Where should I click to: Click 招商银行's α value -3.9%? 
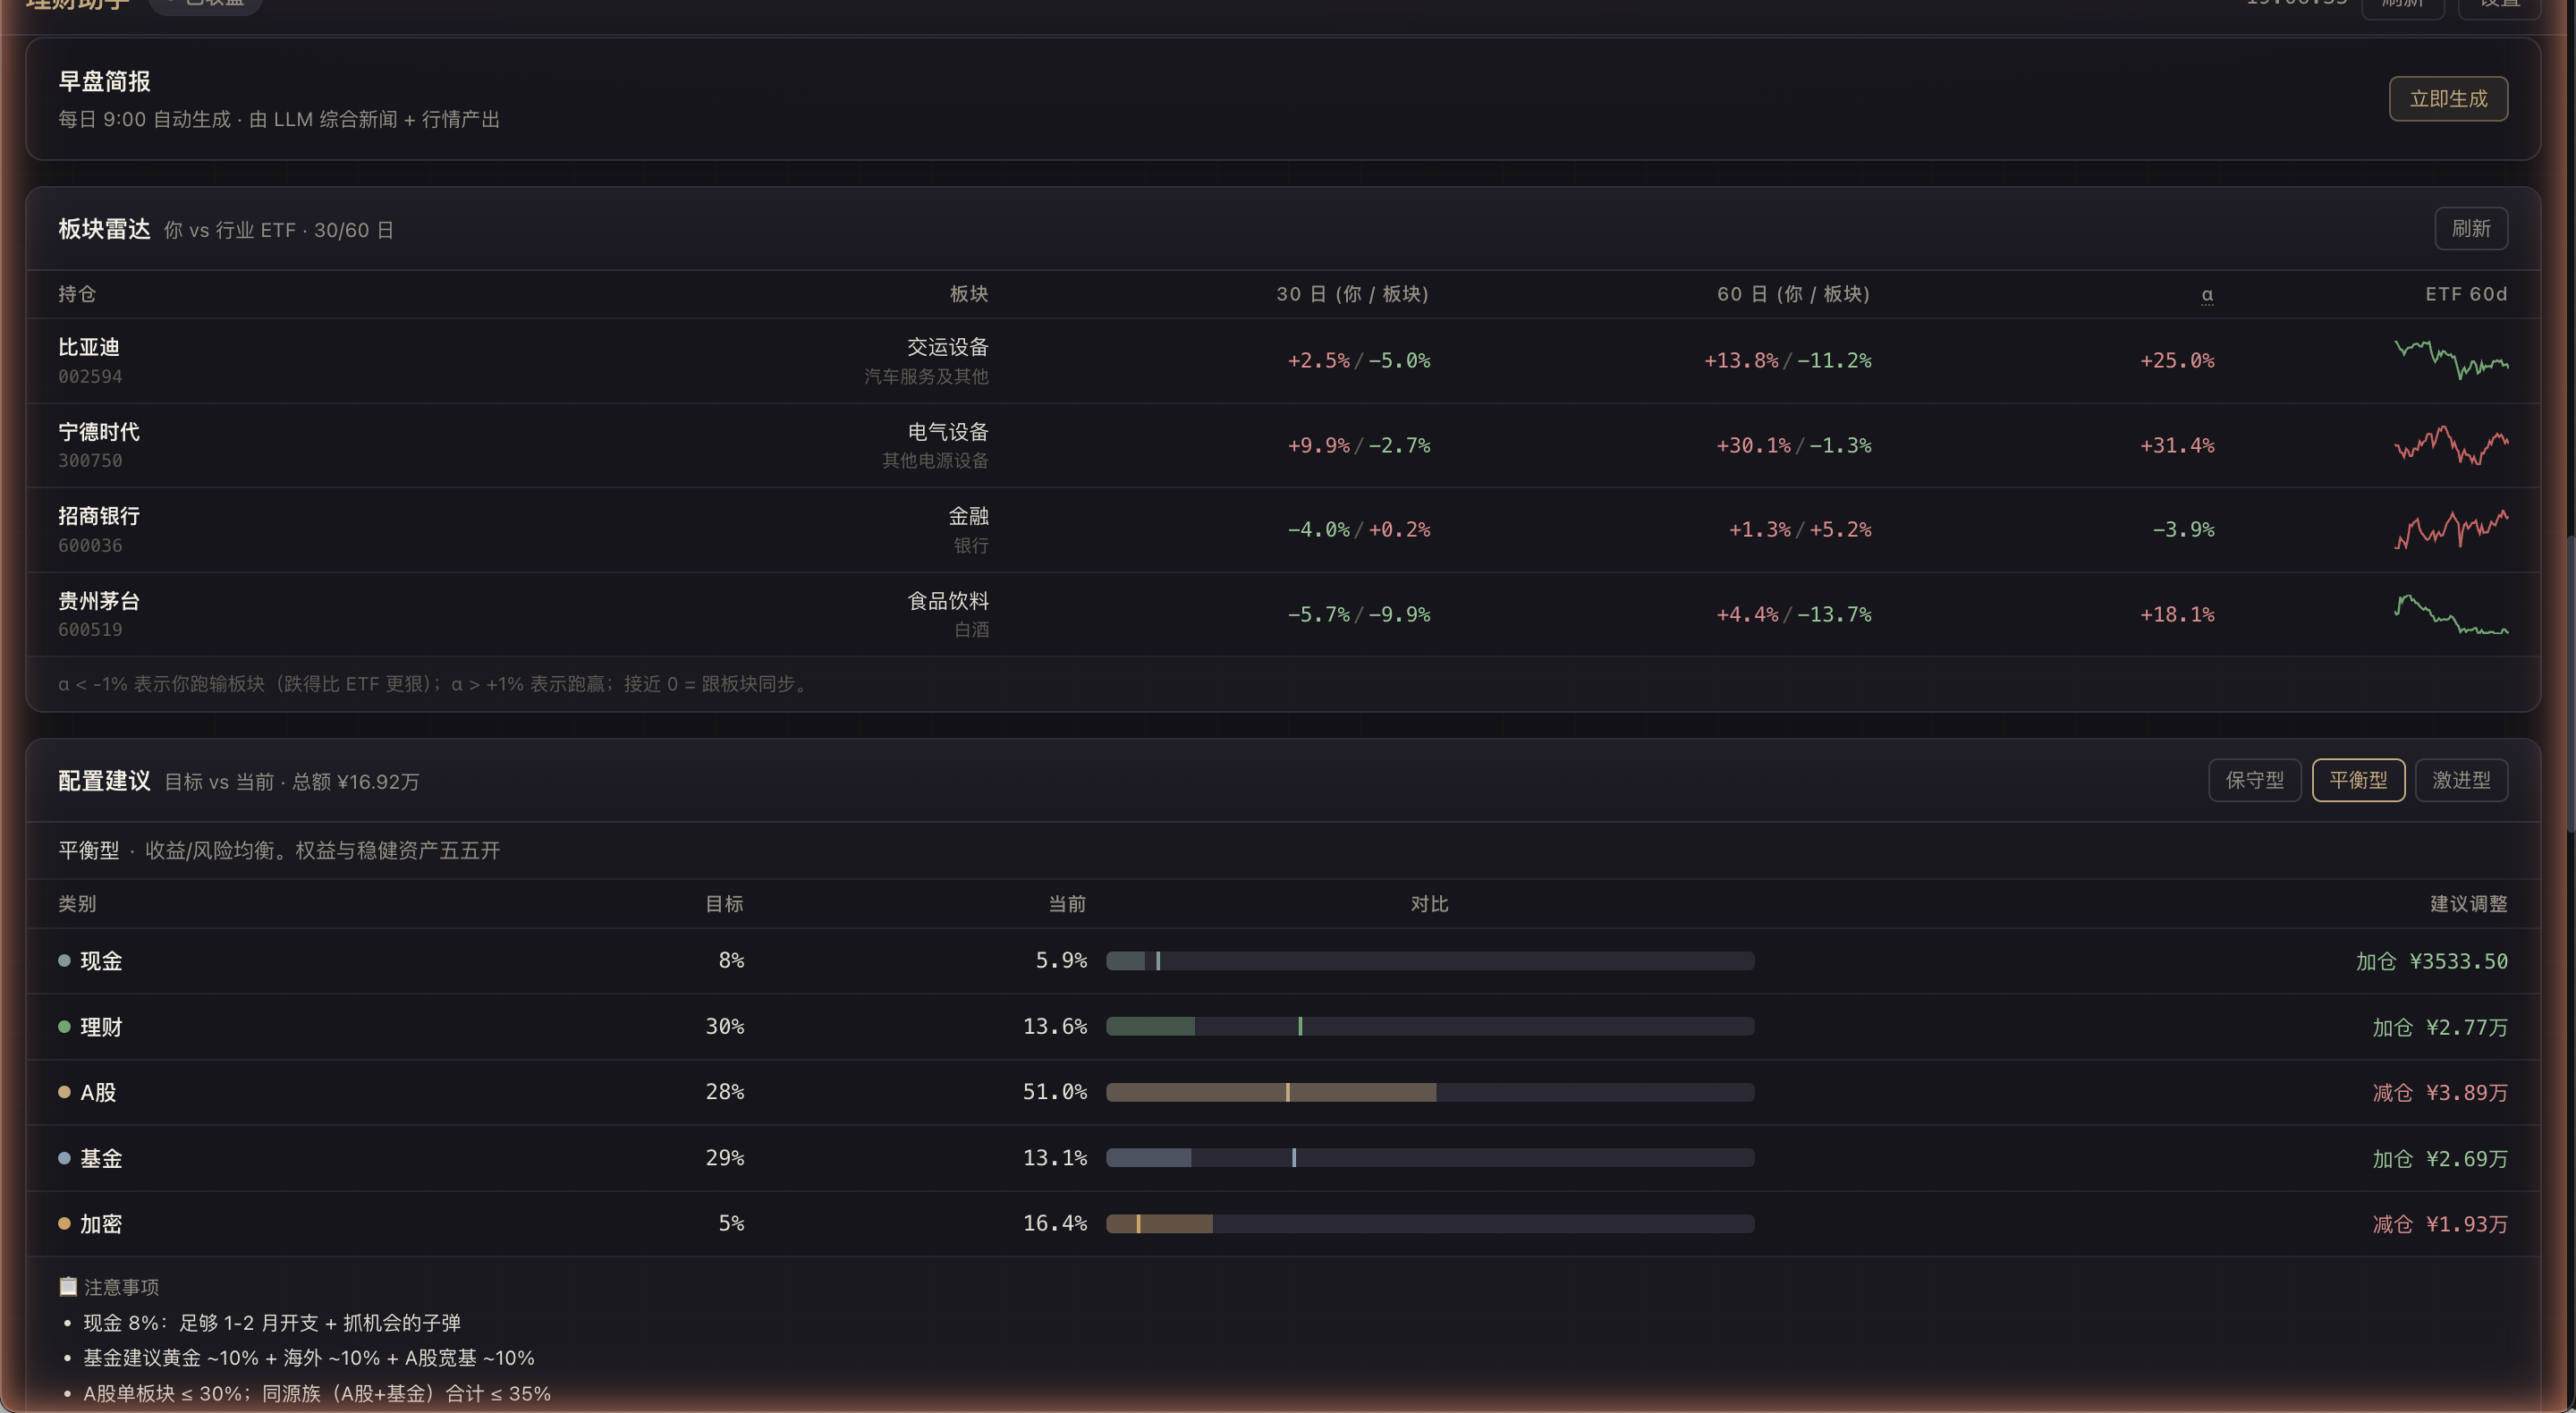click(2183, 530)
